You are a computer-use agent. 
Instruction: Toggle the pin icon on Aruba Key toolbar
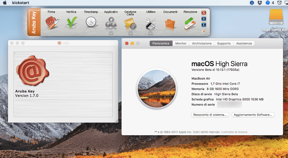point(203,32)
